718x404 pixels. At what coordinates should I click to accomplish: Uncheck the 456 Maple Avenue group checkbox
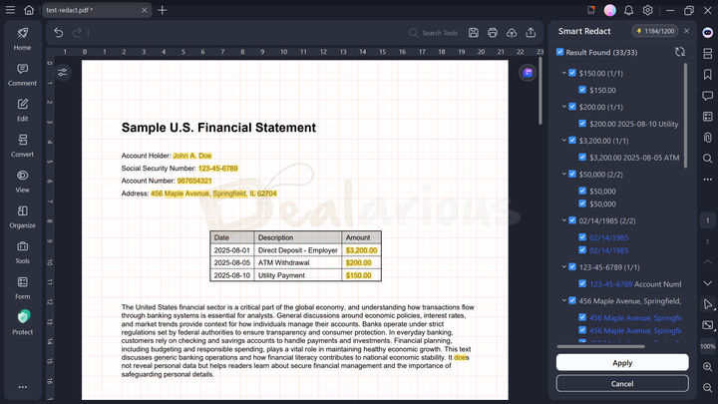click(572, 300)
